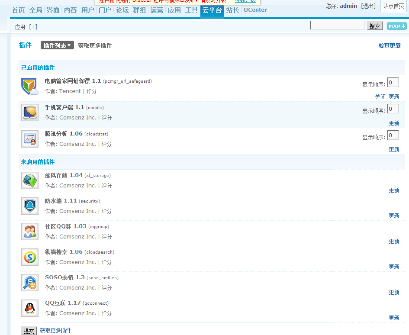Screen dimensions: 409x335
Task: Open the 获取更多插件 tab at top
Action: click(95, 45)
